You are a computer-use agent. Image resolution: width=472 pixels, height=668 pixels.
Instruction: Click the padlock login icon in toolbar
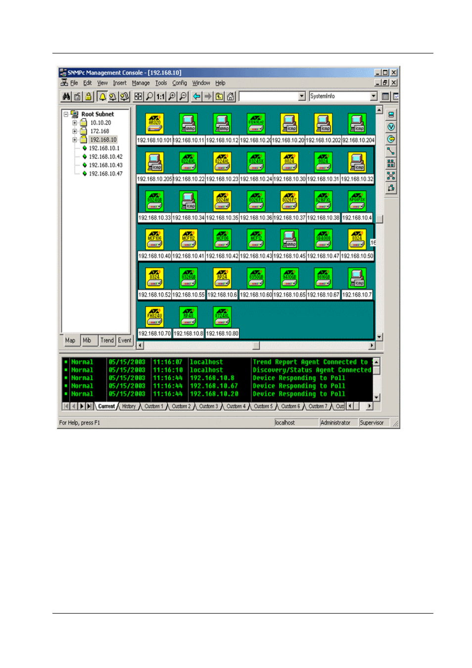pyautogui.click(x=88, y=96)
